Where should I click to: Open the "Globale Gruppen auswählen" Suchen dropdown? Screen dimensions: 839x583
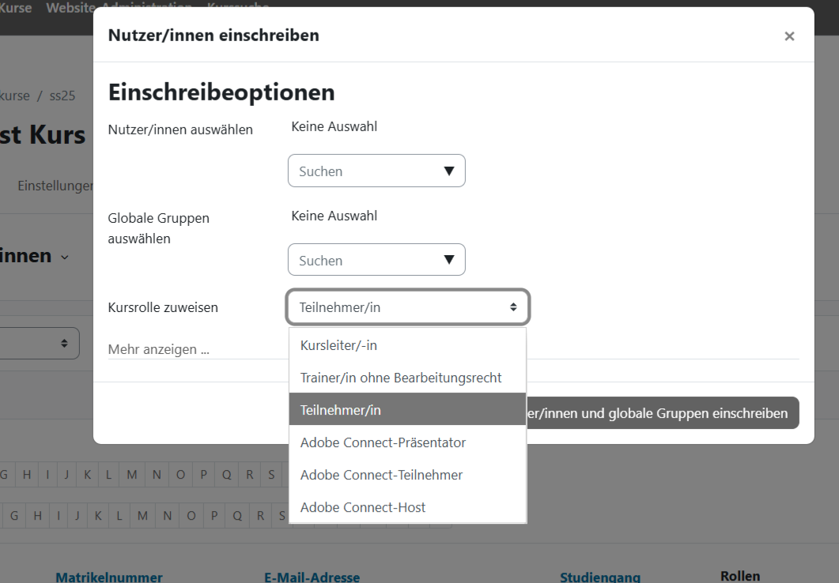click(376, 259)
